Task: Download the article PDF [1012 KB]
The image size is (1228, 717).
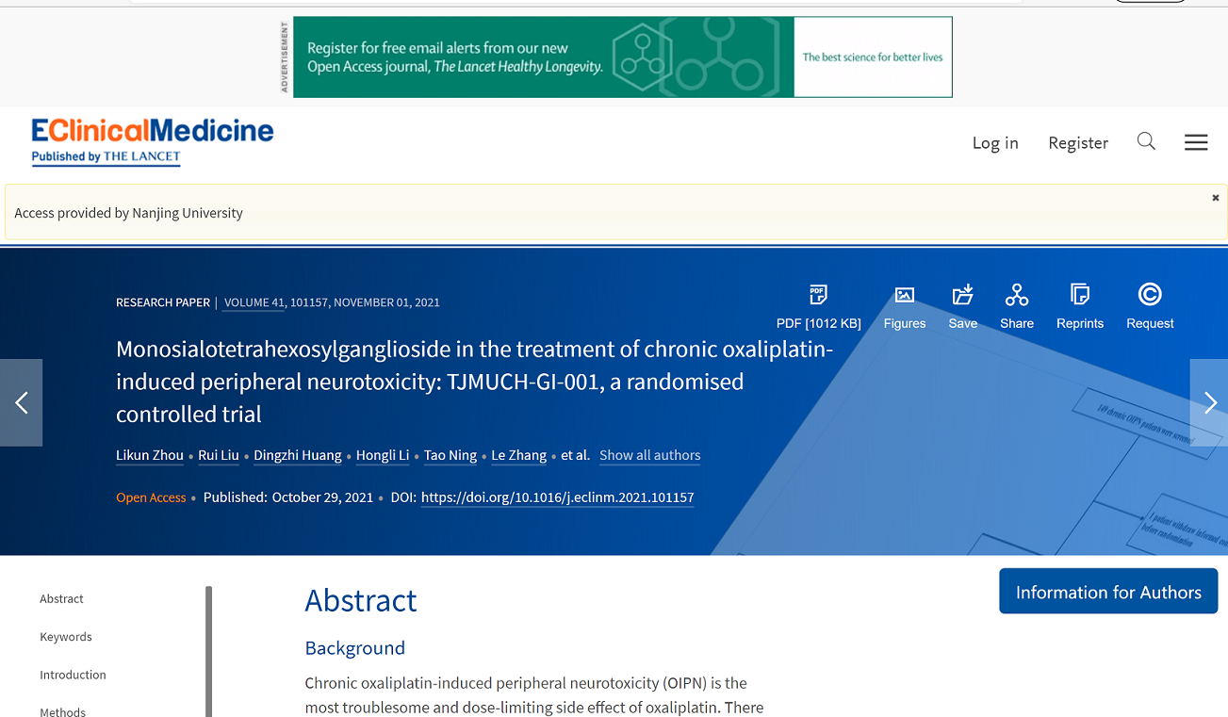Action: pyautogui.click(x=818, y=306)
